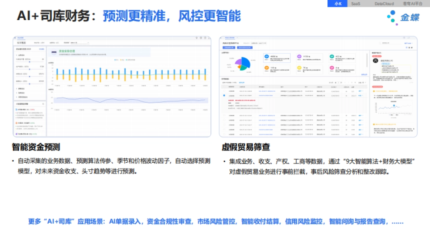Click the search magnifier in the screening platform

pos(379,43)
